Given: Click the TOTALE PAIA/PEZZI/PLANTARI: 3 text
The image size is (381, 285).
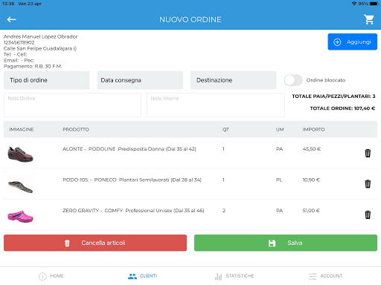Looking at the screenshot, I should click(333, 96).
